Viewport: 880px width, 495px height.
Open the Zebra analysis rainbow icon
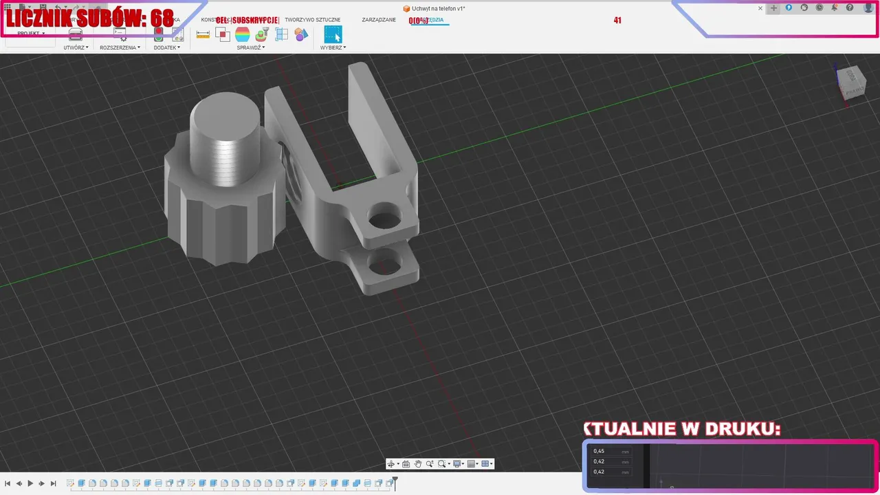[242, 34]
